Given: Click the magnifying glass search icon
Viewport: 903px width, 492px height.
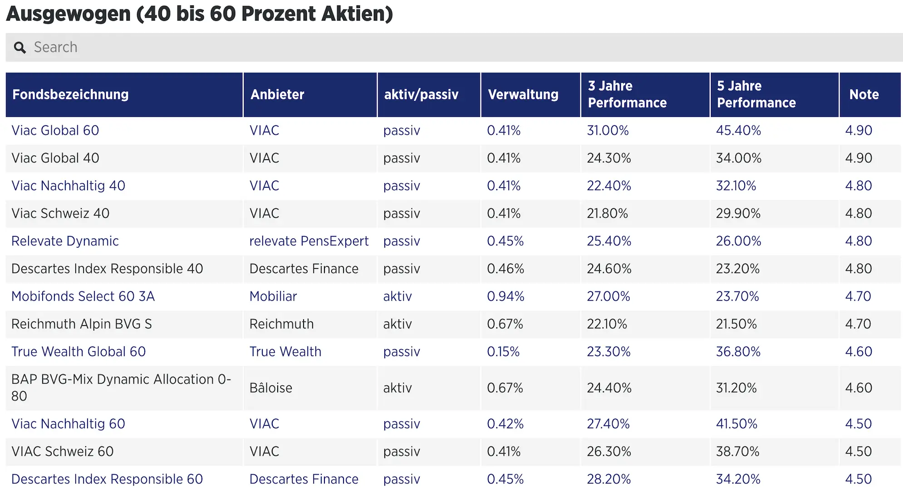Looking at the screenshot, I should tap(20, 47).
